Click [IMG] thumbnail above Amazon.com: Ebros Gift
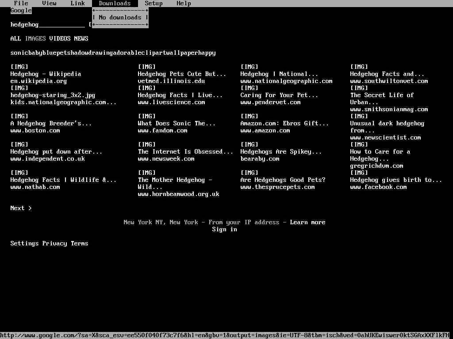 pos(250,117)
